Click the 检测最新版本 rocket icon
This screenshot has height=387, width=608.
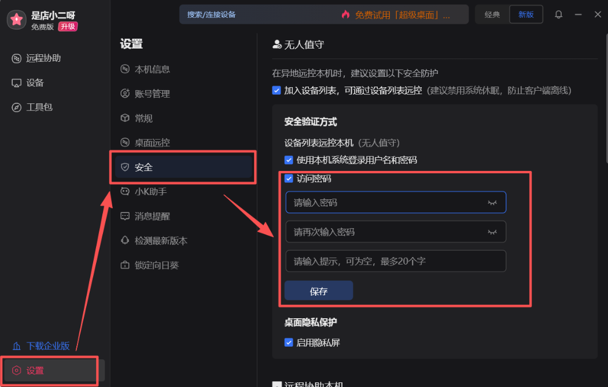coord(125,240)
